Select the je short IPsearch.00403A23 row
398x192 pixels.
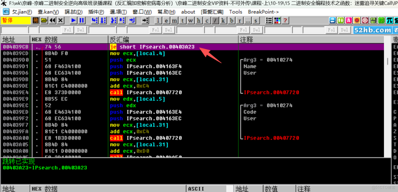tap(192, 47)
